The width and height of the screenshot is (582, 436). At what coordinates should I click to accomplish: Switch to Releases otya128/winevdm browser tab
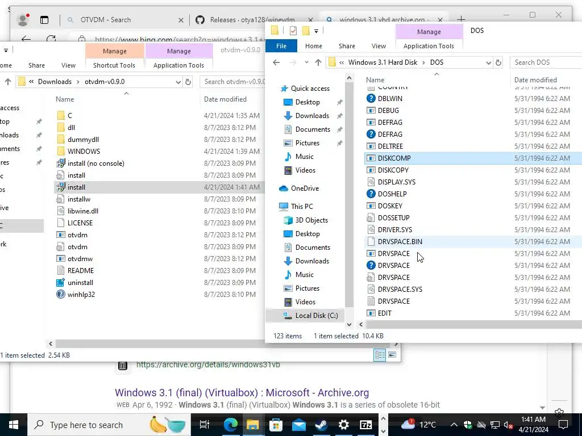252,20
